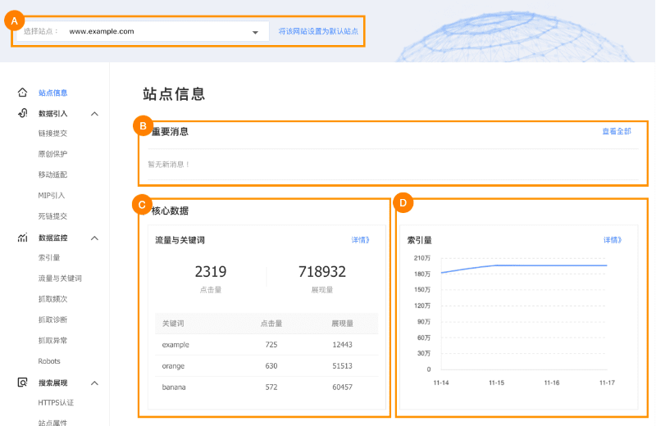Select 抓取频次 from the sidebar
Screen dimensions: 656x426
pyautogui.click(x=52, y=299)
